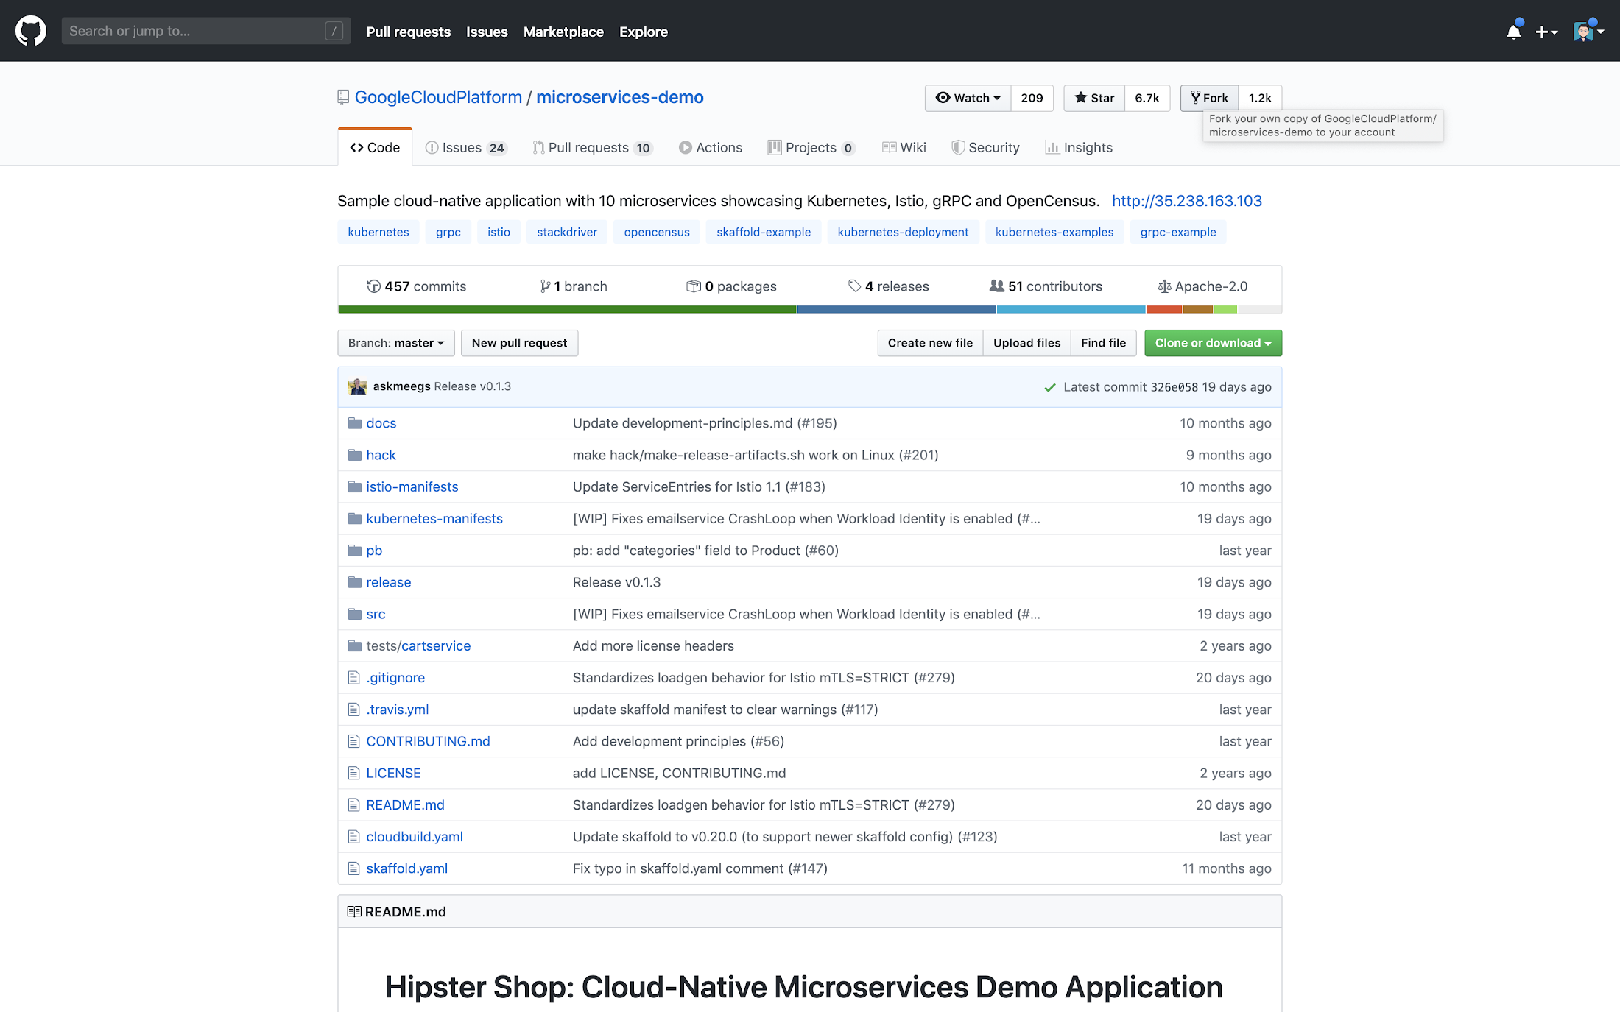Open the README.md file link
1620x1012 pixels.
[405, 805]
